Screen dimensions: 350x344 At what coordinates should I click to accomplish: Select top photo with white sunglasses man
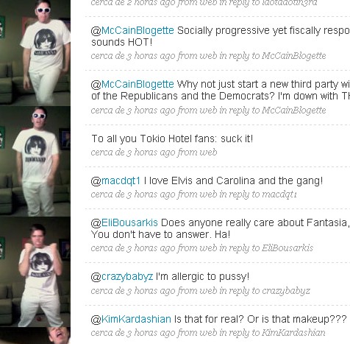click(x=35, y=53)
